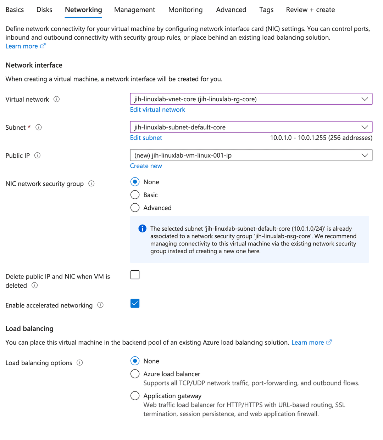Click Edit virtual network link

click(x=157, y=109)
